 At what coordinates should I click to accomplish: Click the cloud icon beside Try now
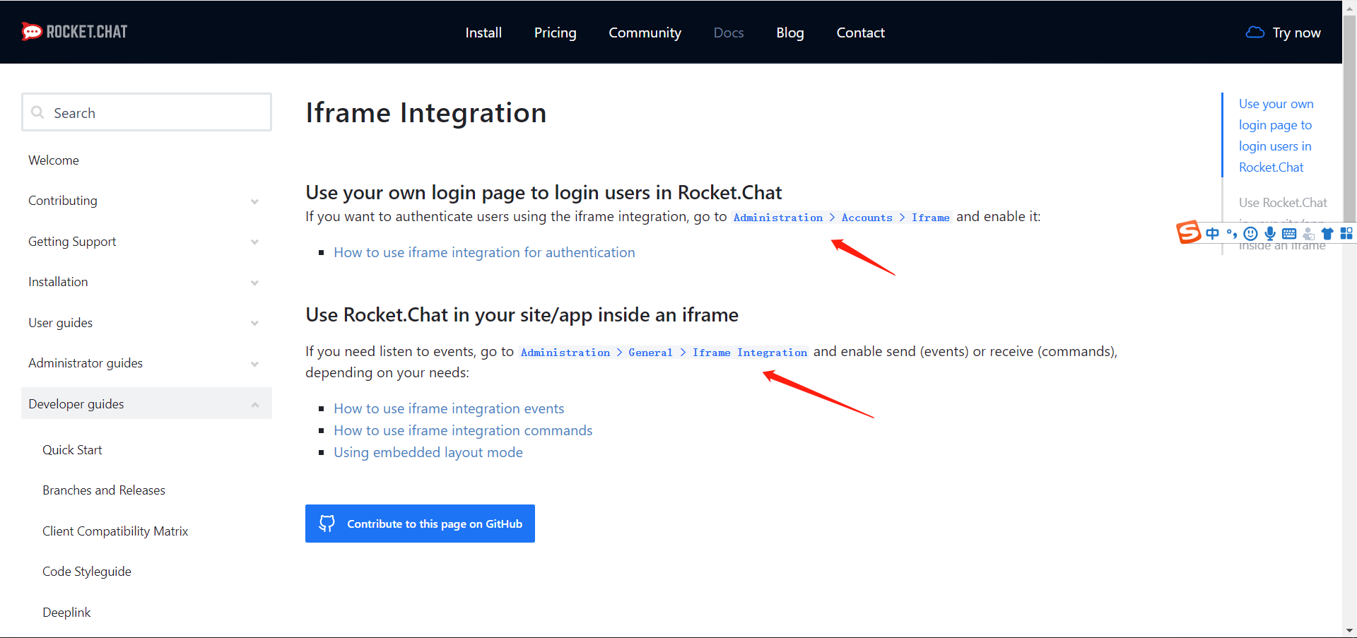(x=1255, y=33)
